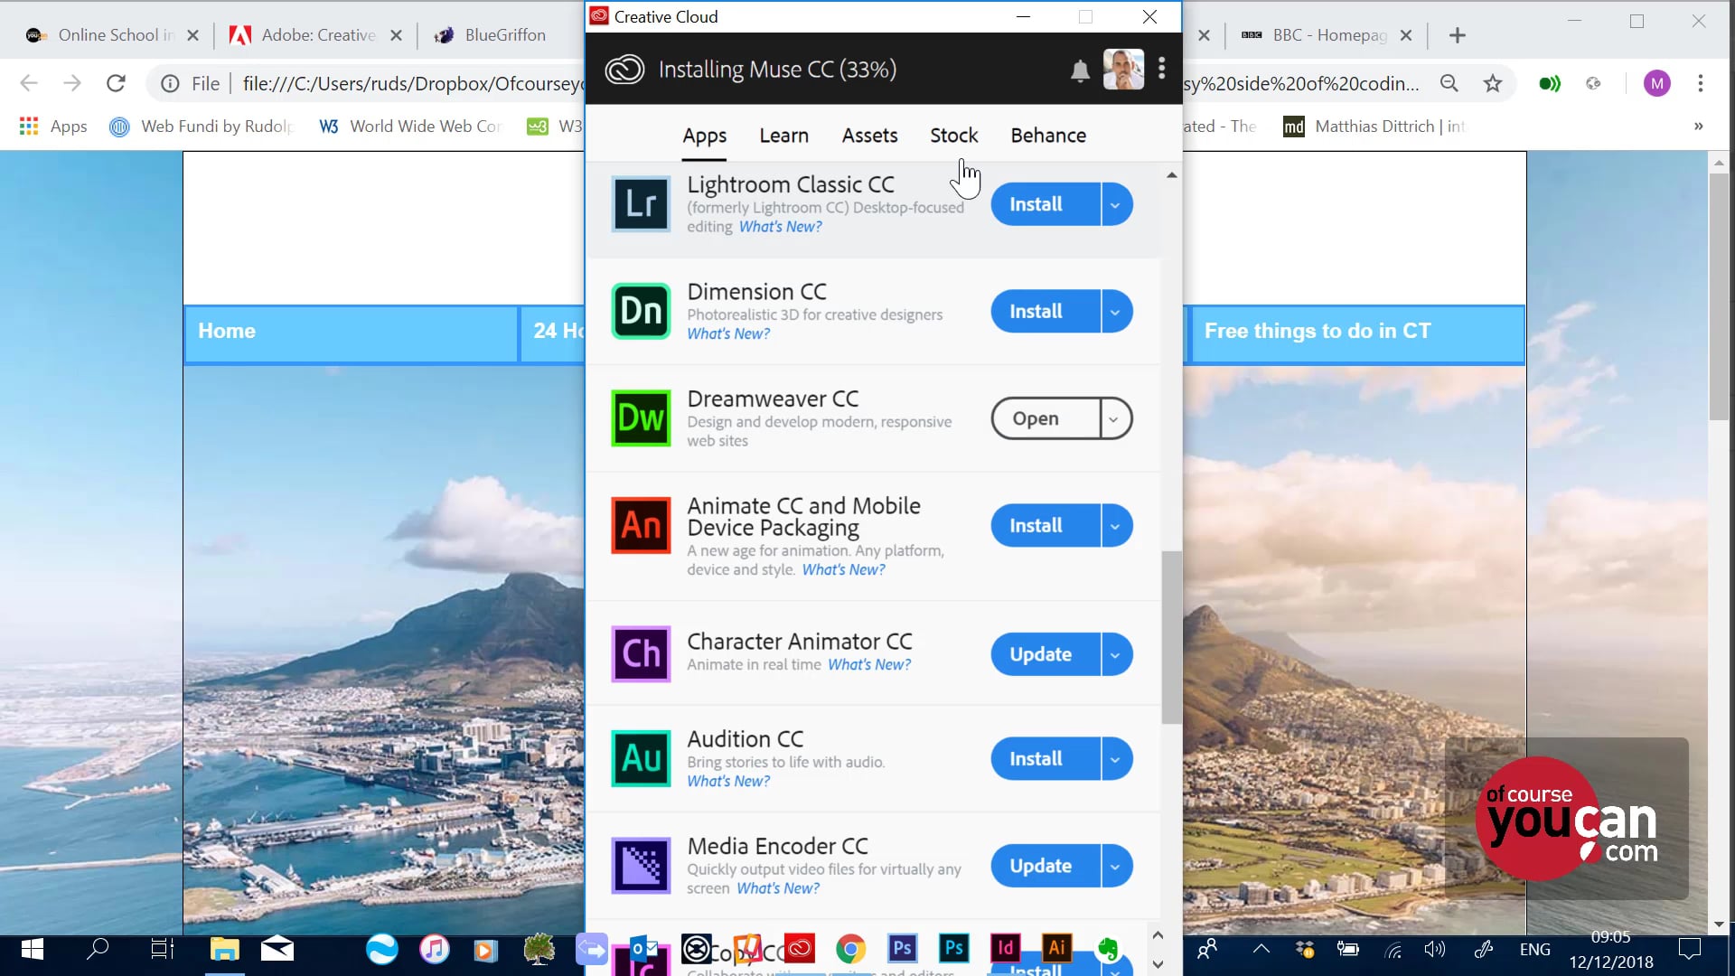Screen dimensions: 1735x976
Task: Expand Animate CC Install dropdown arrow
Action: click(1116, 526)
